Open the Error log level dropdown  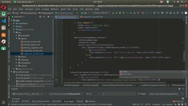(93, 94)
